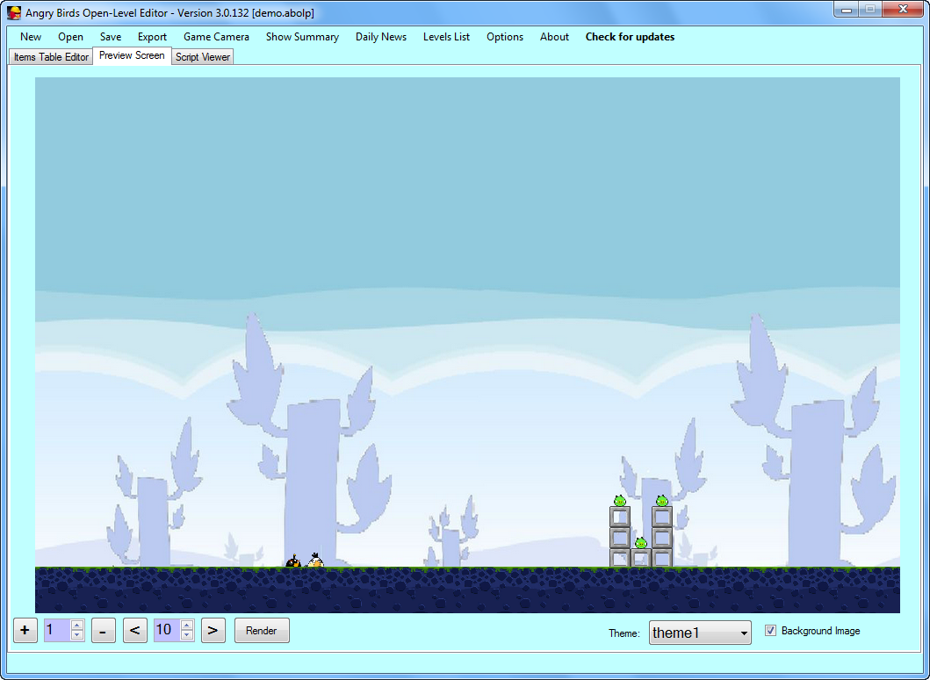Click the plus zoom button

(25, 630)
